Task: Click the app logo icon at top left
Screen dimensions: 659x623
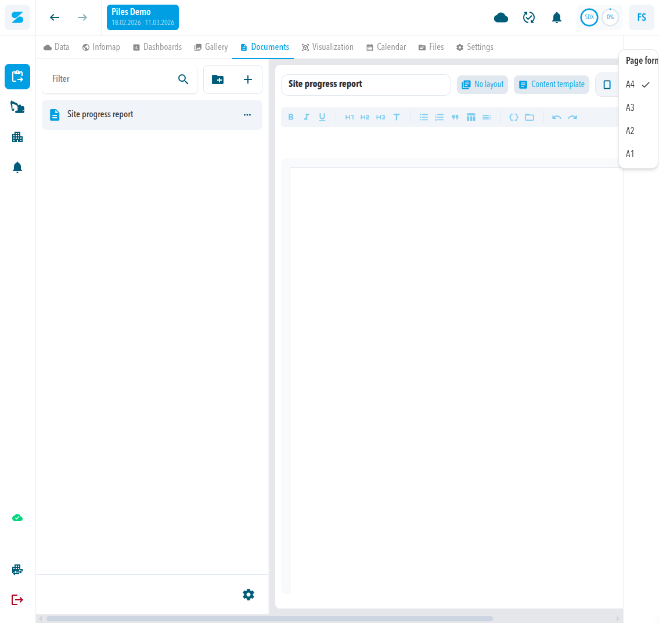Action: (x=17, y=17)
